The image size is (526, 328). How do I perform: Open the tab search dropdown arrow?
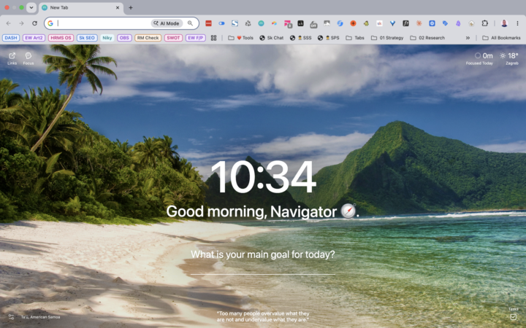[x=31, y=7]
